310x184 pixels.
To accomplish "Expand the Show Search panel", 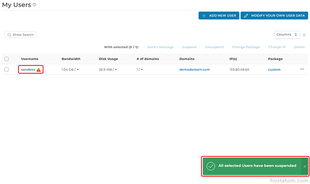I will (20, 34).
